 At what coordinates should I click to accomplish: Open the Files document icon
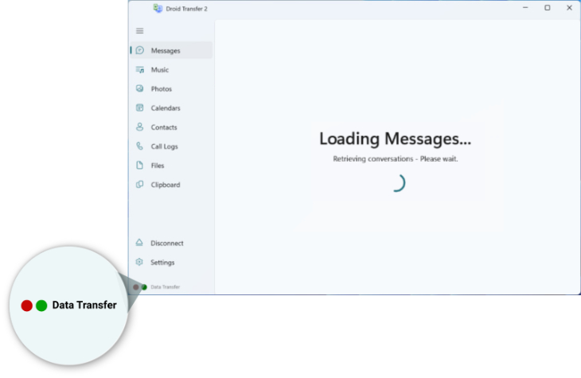tap(140, 166)
